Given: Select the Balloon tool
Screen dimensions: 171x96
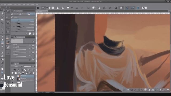Looking at the screenshot, I should (2, 79).
